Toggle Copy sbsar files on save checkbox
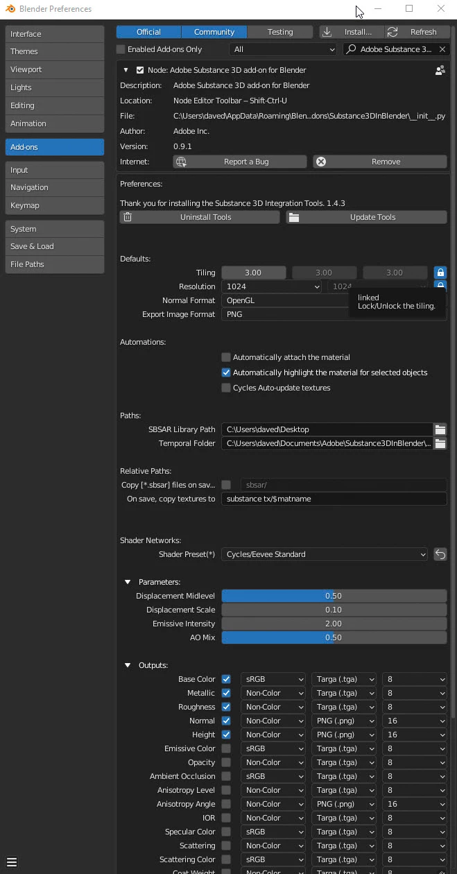Image resolution: width=457 pixels, height=874 pixels. point(226,485)
